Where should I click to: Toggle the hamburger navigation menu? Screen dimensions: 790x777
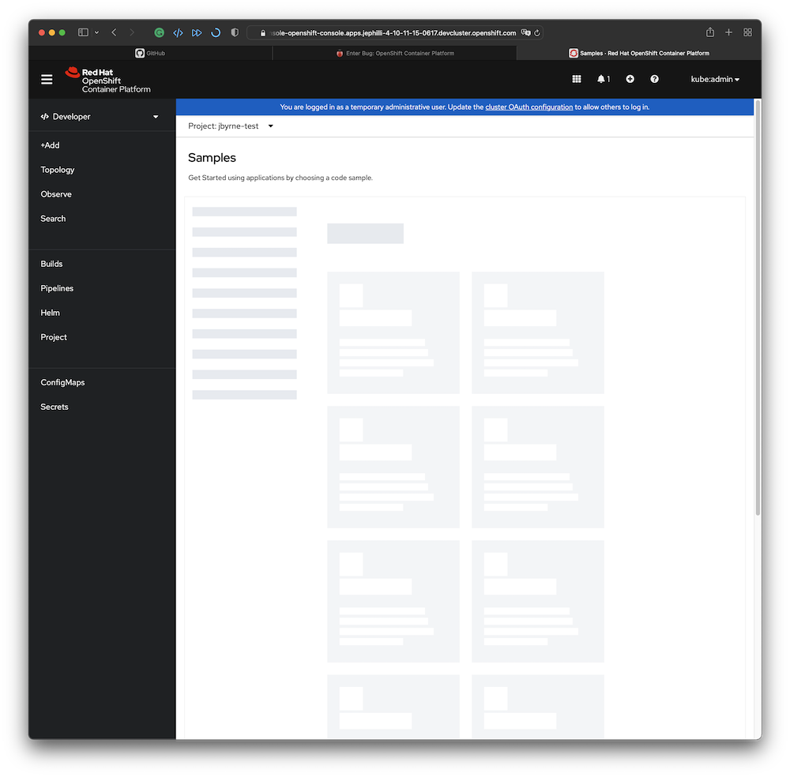click(x=47, y=80)
